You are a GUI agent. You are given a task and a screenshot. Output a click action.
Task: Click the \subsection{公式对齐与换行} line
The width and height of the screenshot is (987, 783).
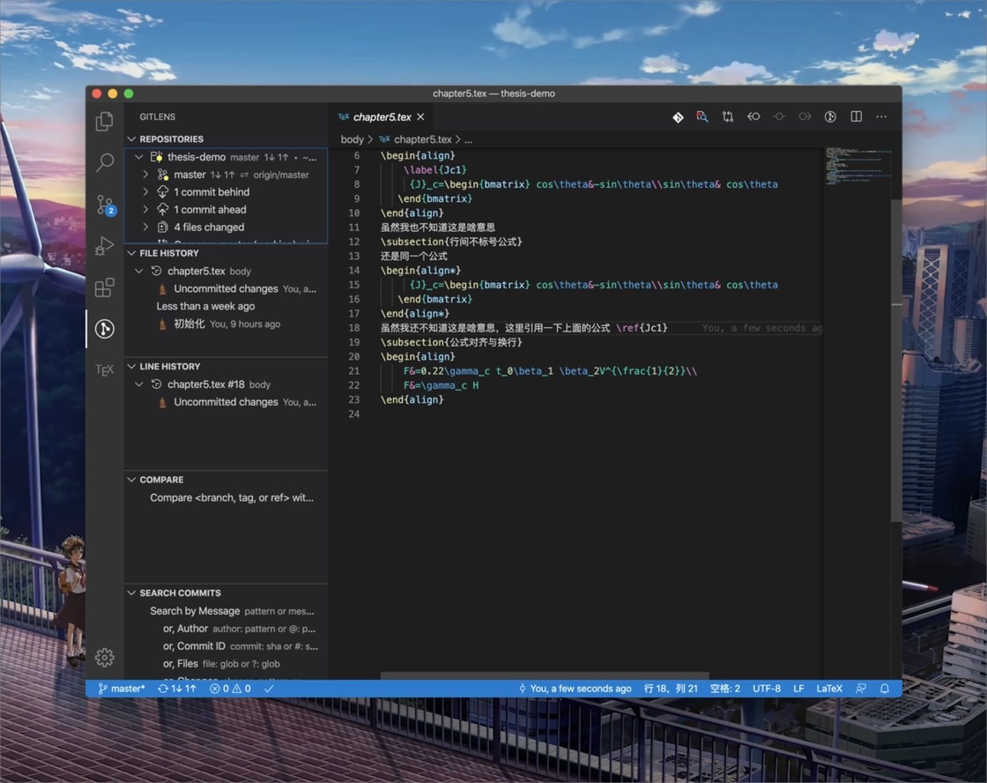point(451,342)
